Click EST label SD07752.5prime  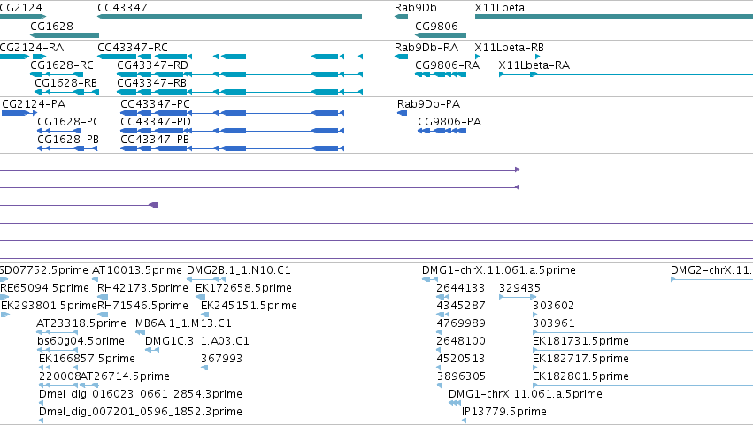tap(44, 270)
